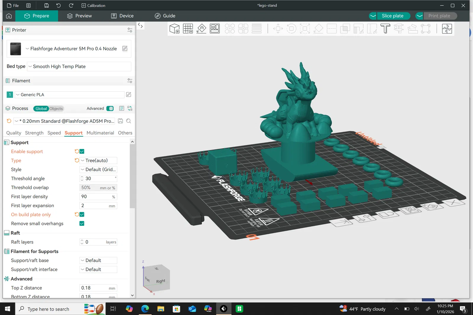The height and width of the screenshot is (315, 473).
Task: Click the search process settings icon
Action: coord(129,121)
